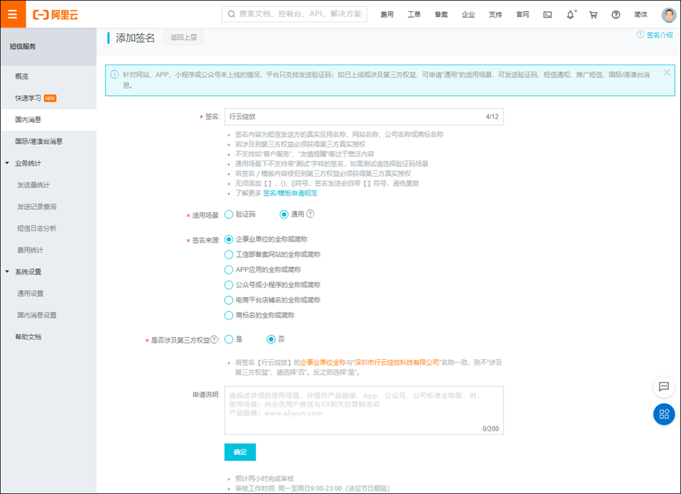Screen dimensions: 681x494
Task: Collapse the 系统设置 sidebar section
Action: click(7, 271)
